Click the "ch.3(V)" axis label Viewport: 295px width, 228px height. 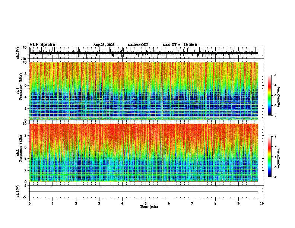click(18, 191)
